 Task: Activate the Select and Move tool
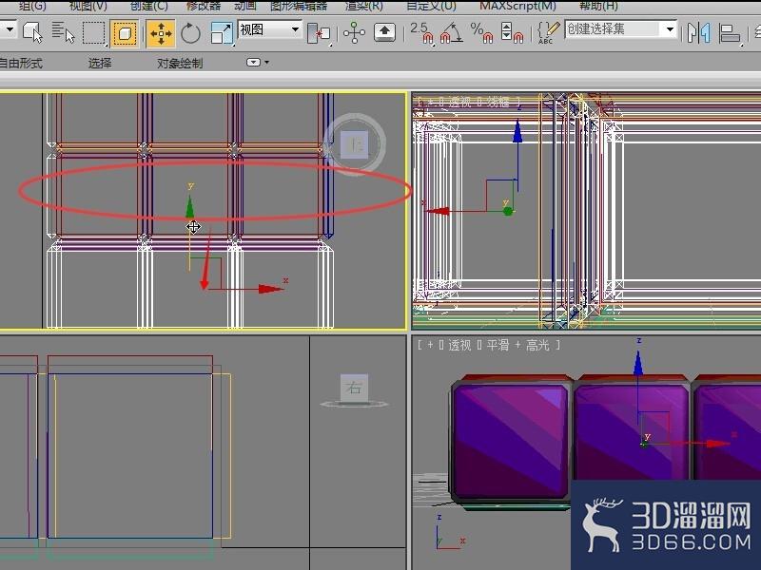tap(161, 33)
